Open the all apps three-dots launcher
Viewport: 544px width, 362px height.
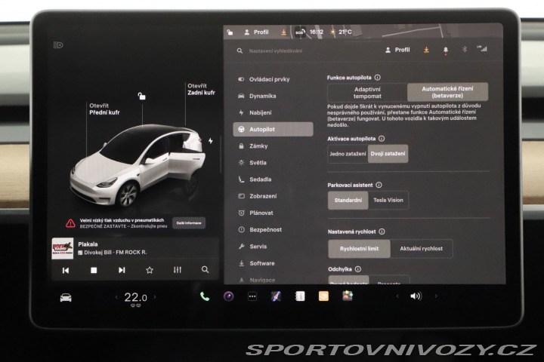click(252, 296)
